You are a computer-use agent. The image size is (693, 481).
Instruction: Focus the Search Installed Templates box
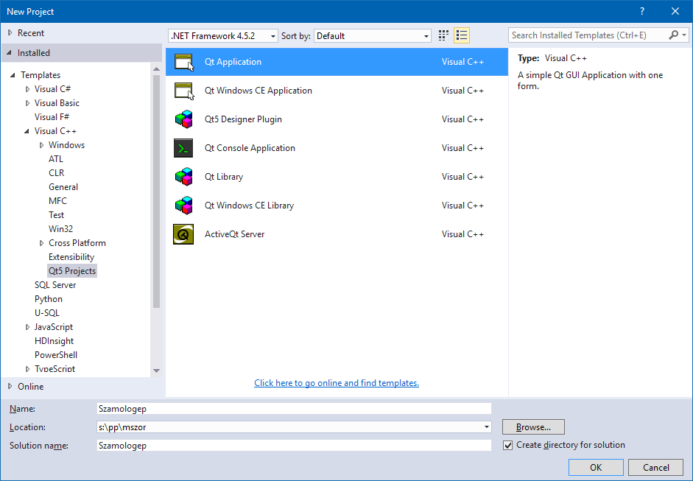pyautogui.click(x=588, y=35)
